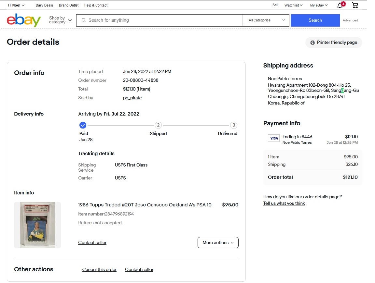Viewport: 375px width, 283px height.
Task: Click the Payment info heading
Action: click(282, 123)
